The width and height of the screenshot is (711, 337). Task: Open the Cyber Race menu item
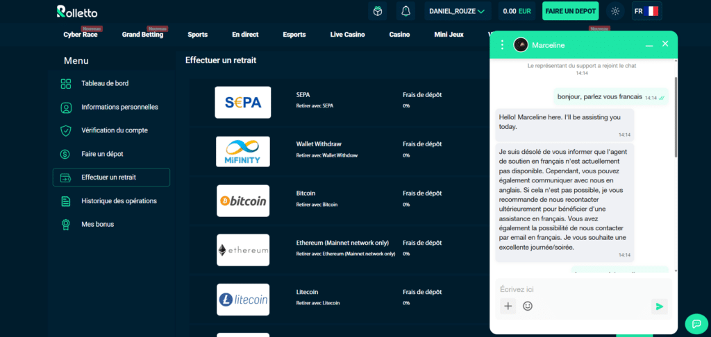(x=81, y=35)
